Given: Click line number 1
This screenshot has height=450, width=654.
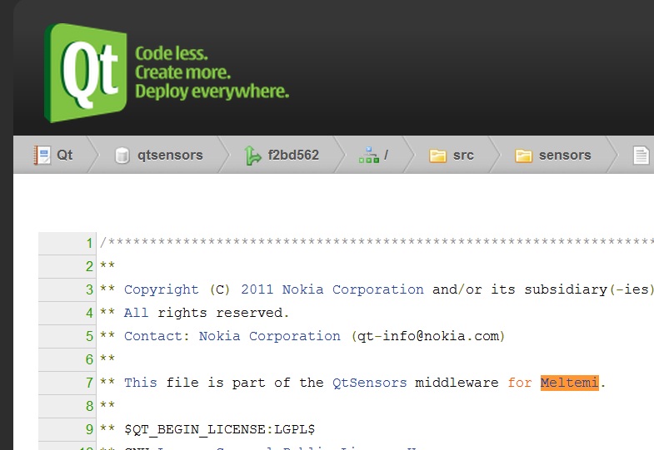Looking at the screenshot, I should click(89, 243).
